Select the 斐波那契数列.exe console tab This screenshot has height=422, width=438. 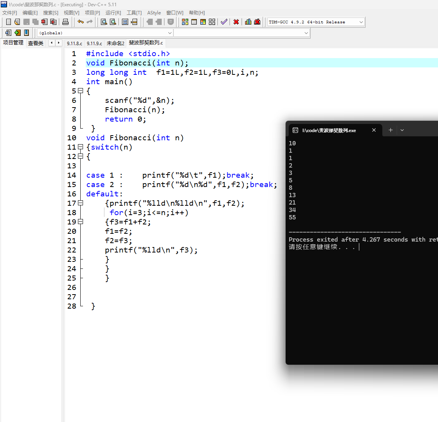(x=335, y=130)
